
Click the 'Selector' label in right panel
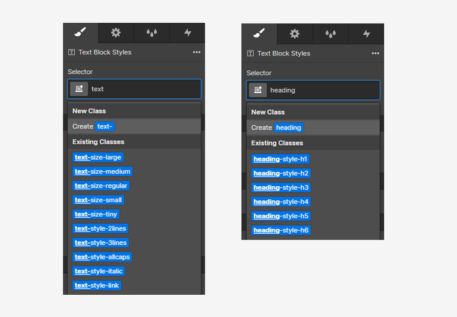click(x=259, y=73)
